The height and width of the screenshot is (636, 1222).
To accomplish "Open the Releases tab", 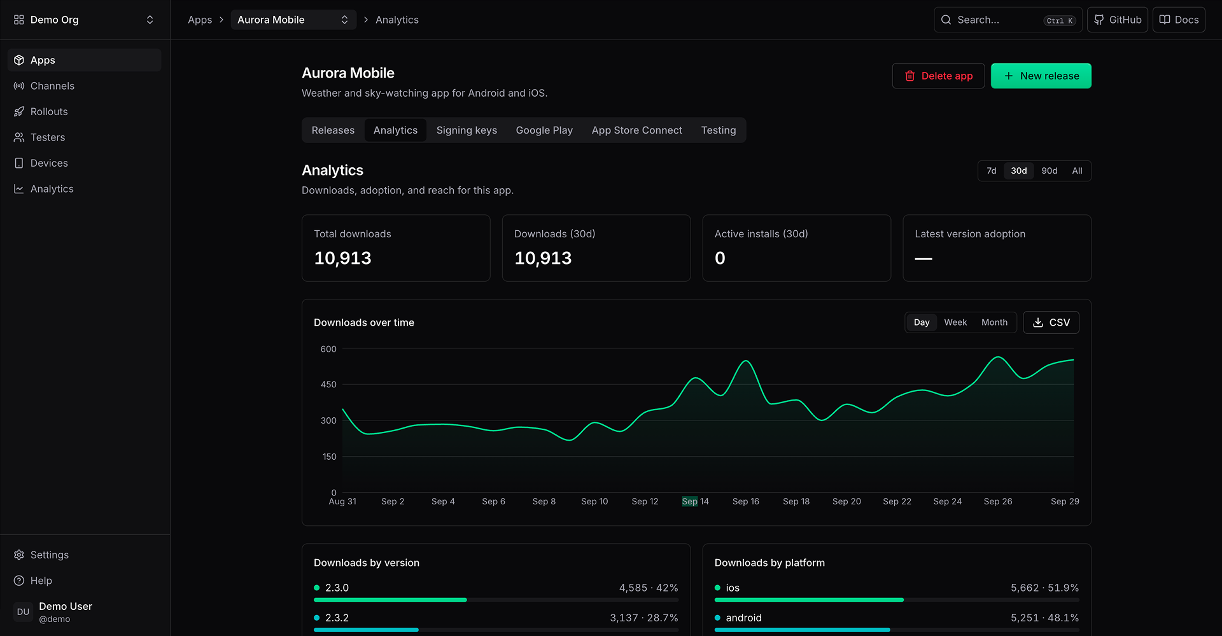I will 333,130.
